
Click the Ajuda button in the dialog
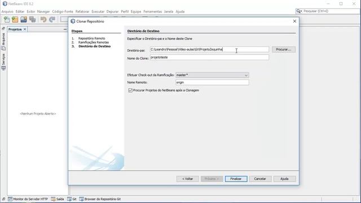[284, 179]
